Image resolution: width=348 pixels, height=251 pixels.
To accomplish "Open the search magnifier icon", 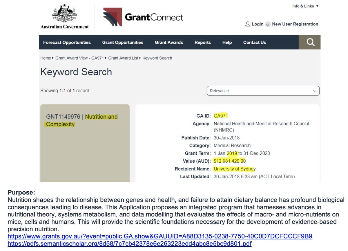I will [310, 42].
